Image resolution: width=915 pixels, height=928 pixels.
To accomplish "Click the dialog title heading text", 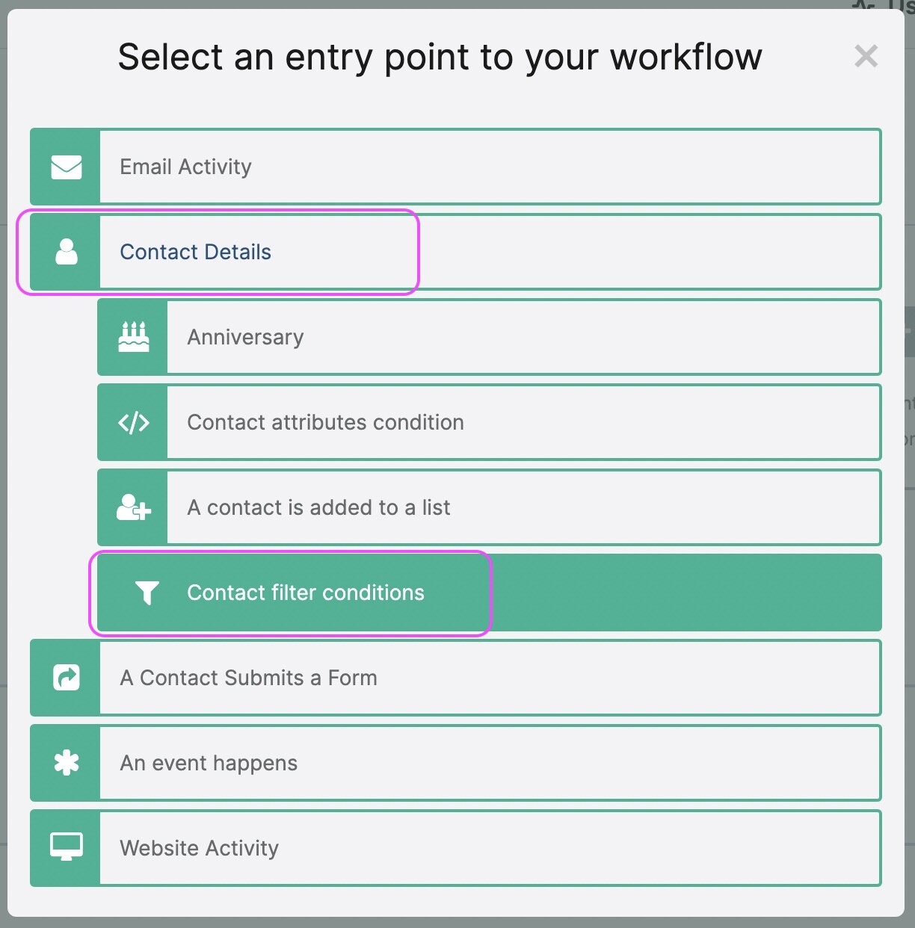I will [440, 57].
